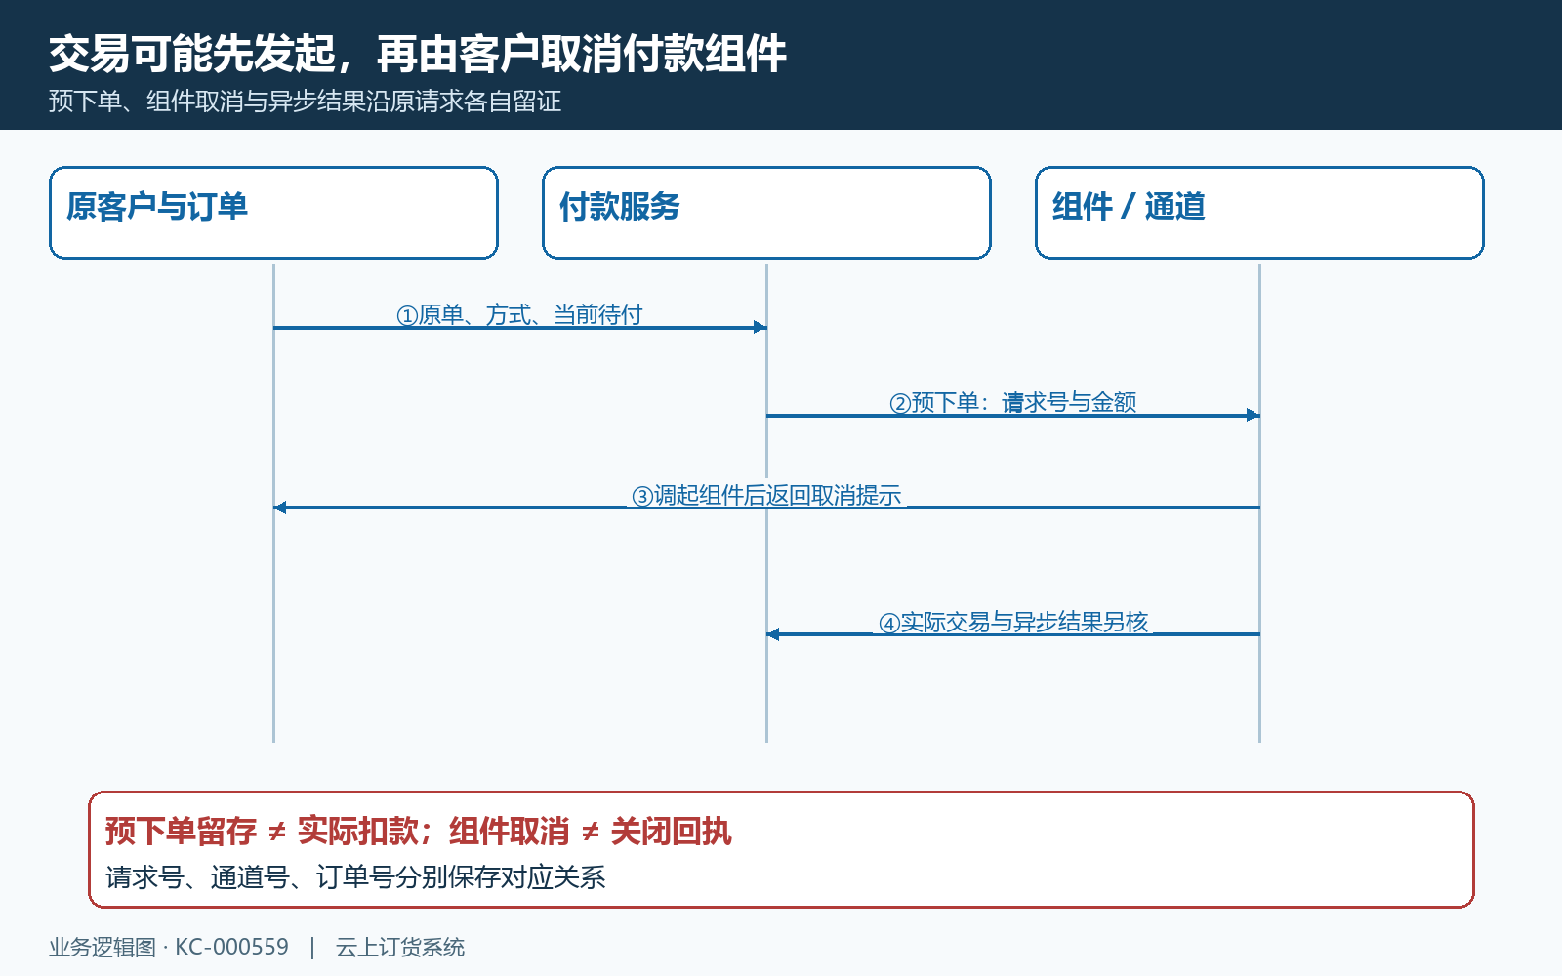Click the subtitle 预下单、组件取消与异步结果沿原请求各自留证
The height and width of the screenshot is (976, 1562).
coord(305,102)
